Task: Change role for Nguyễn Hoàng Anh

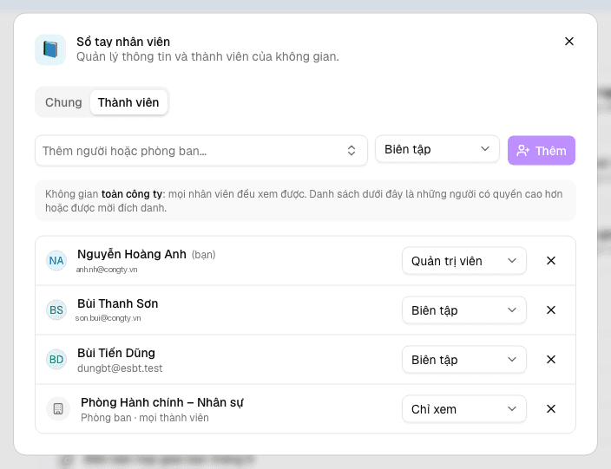Action: 464,261
